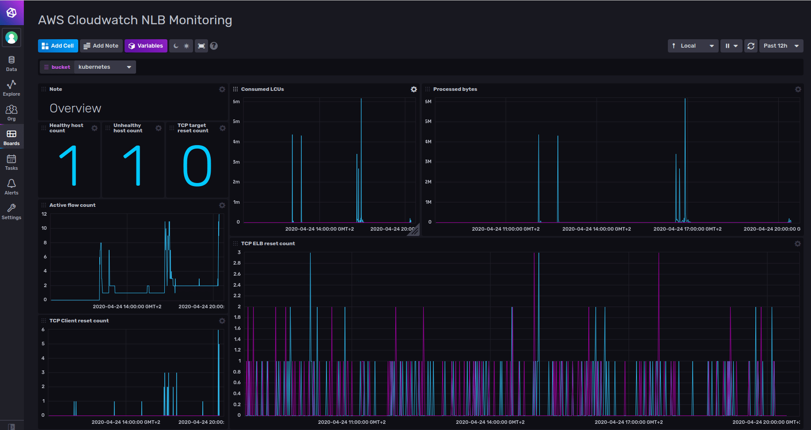Pause auto-refresh with the pause button
This screenshot has height=430, width=811.
[x=728, y=45]
